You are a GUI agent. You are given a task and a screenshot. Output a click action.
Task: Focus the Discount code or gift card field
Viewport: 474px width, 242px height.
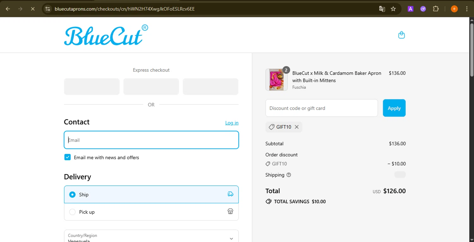[x=322, y=108]
